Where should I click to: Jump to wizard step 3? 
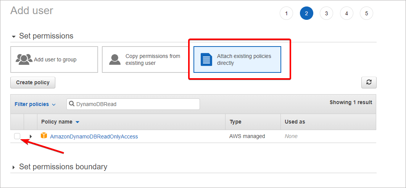point(326,14)
